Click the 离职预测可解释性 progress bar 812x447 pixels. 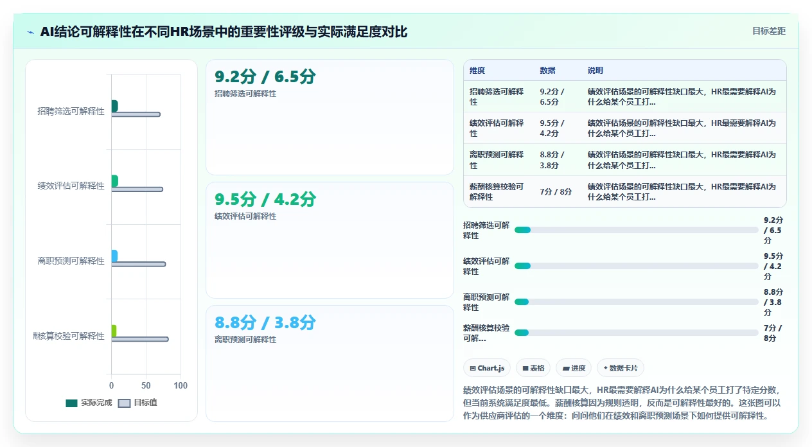coord(637,302)
